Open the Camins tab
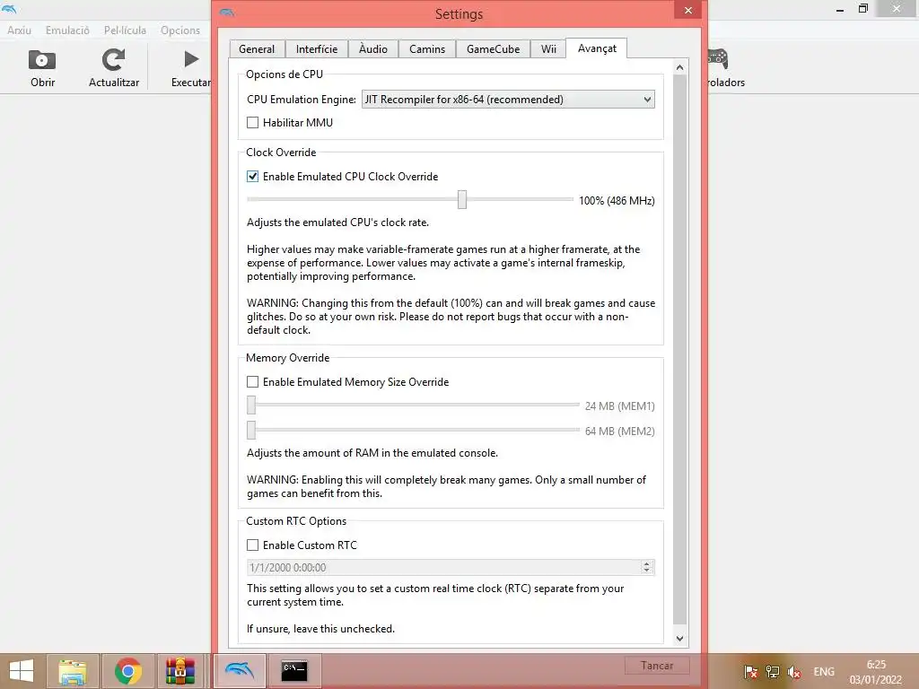Screen dimensions: 919x689 427,49
